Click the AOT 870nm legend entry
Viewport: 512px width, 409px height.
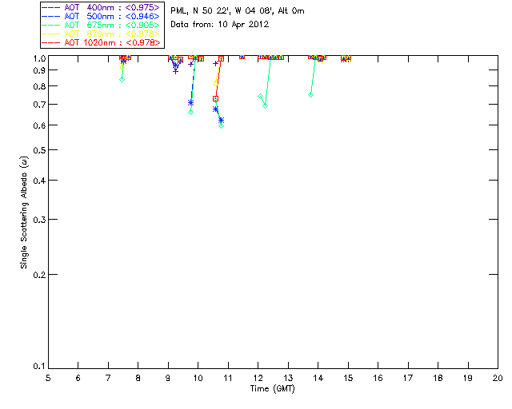[101, 34]
